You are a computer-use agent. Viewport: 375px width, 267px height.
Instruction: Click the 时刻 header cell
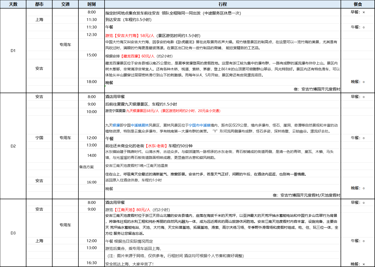click(91, 4)
